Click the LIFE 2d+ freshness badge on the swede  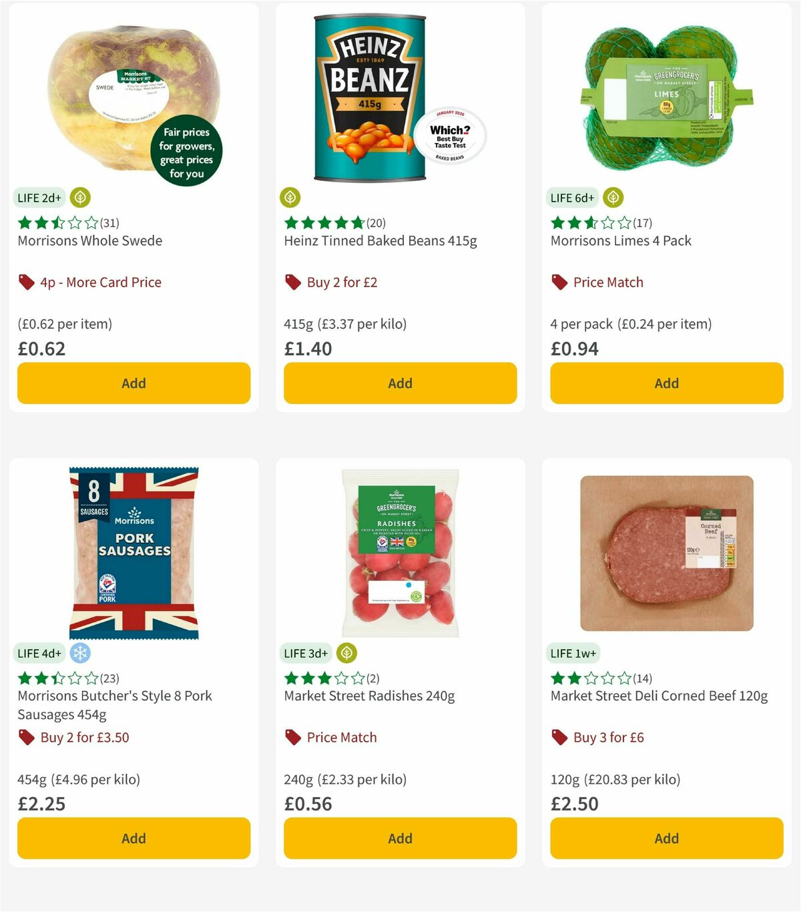39,198
